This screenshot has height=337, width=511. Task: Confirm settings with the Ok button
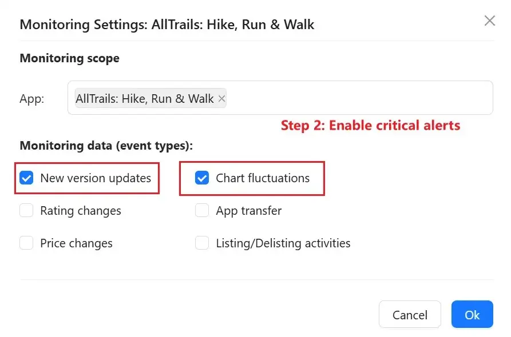pos(472,315)
